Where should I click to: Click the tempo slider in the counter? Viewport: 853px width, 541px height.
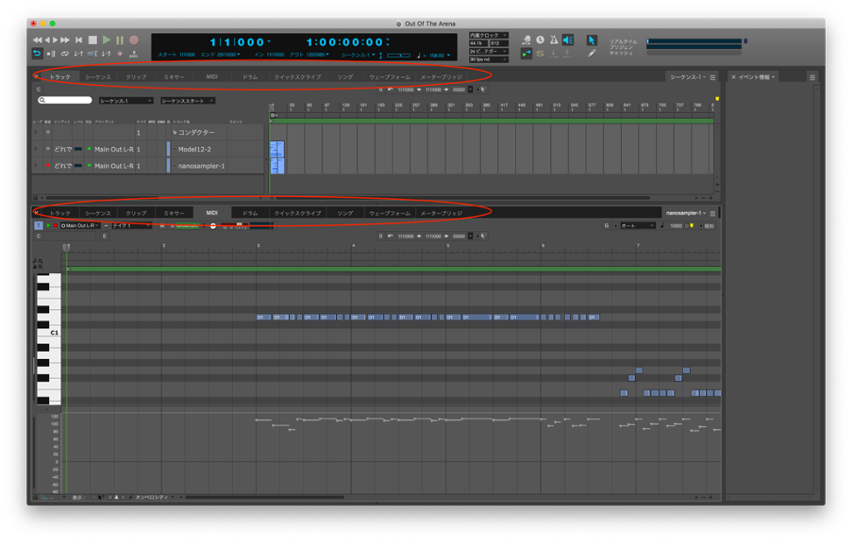399,55
